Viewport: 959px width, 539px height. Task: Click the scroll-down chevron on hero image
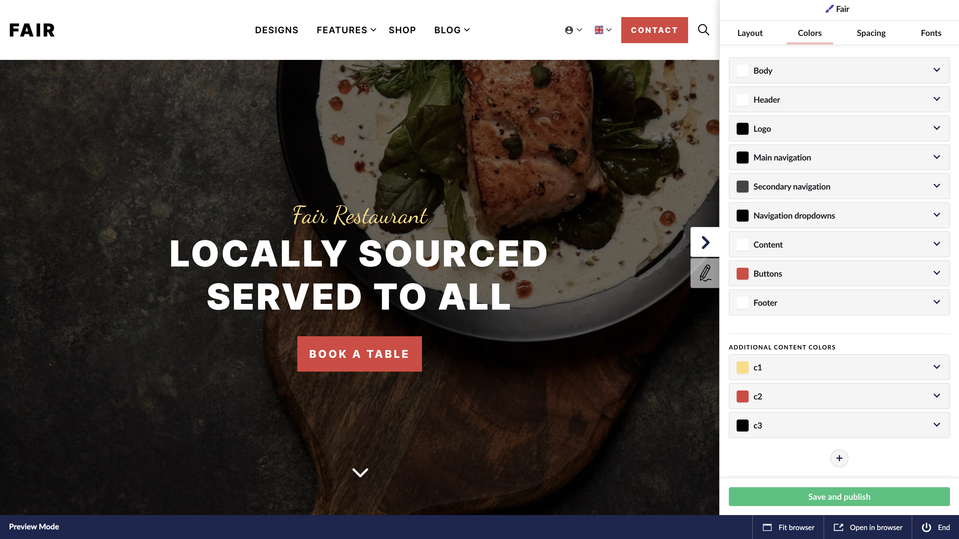(360, 473)
